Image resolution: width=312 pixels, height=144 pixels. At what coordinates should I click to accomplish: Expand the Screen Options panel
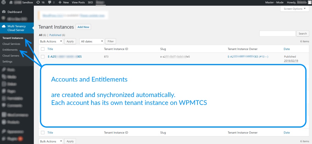click(295, 9)
